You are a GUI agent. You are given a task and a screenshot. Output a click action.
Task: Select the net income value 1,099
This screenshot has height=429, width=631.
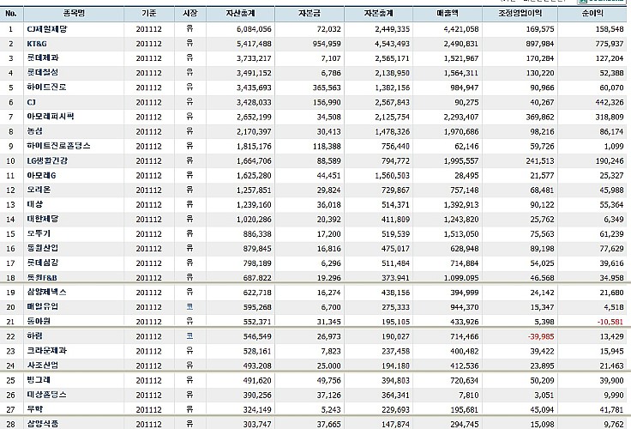614,146
